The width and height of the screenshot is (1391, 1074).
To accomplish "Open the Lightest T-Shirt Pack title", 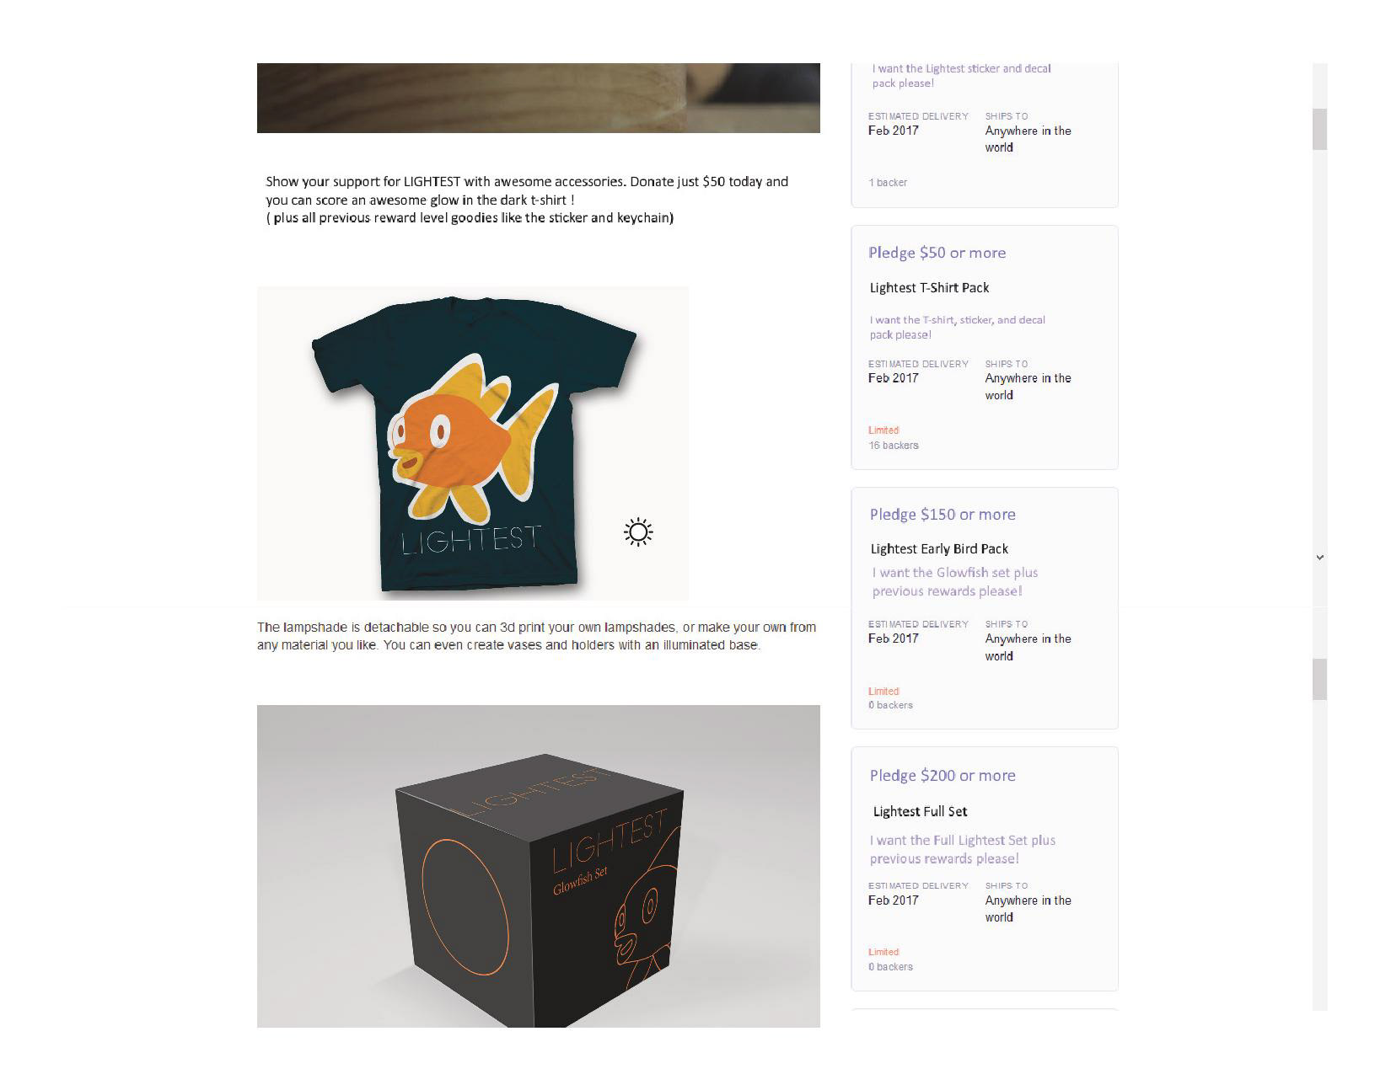I will (929, 288).
